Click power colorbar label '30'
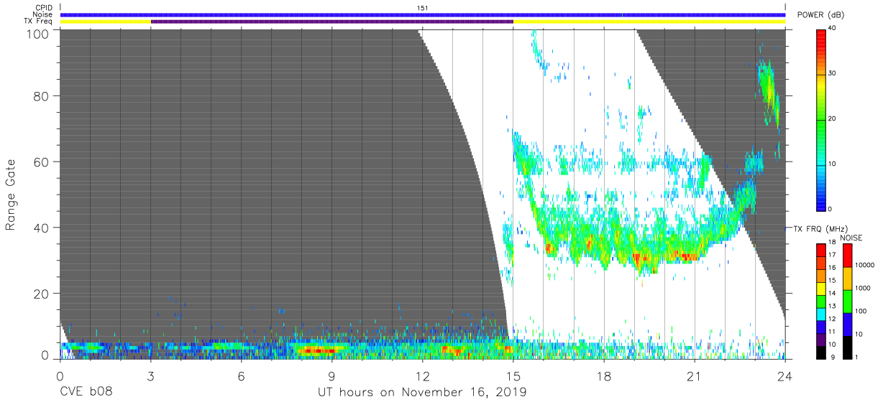 click(833, 74)
